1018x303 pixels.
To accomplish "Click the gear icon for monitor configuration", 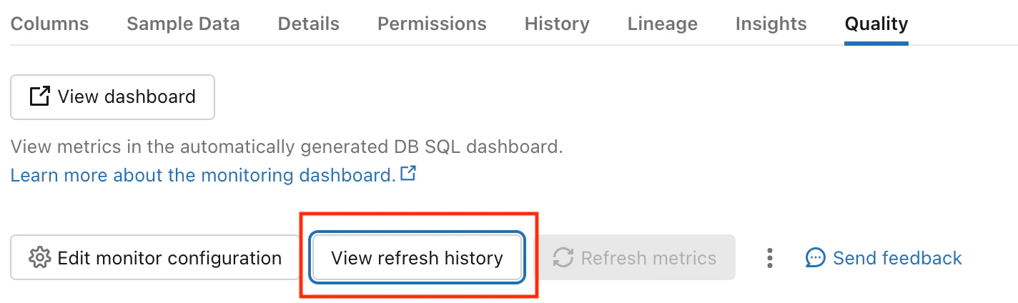I will [39, 258].
